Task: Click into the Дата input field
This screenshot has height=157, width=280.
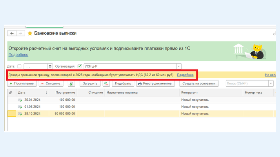Action: [36, 66]
